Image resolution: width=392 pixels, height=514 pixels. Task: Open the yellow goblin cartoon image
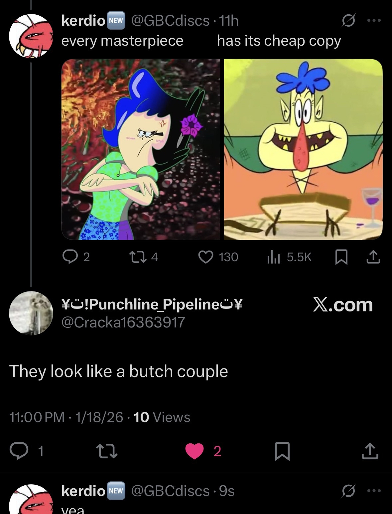[303, 149]
